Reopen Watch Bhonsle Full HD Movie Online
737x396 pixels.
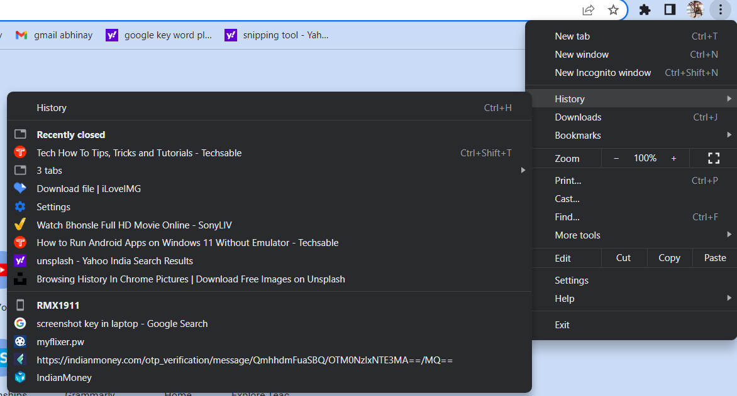[x=269, y=225]
